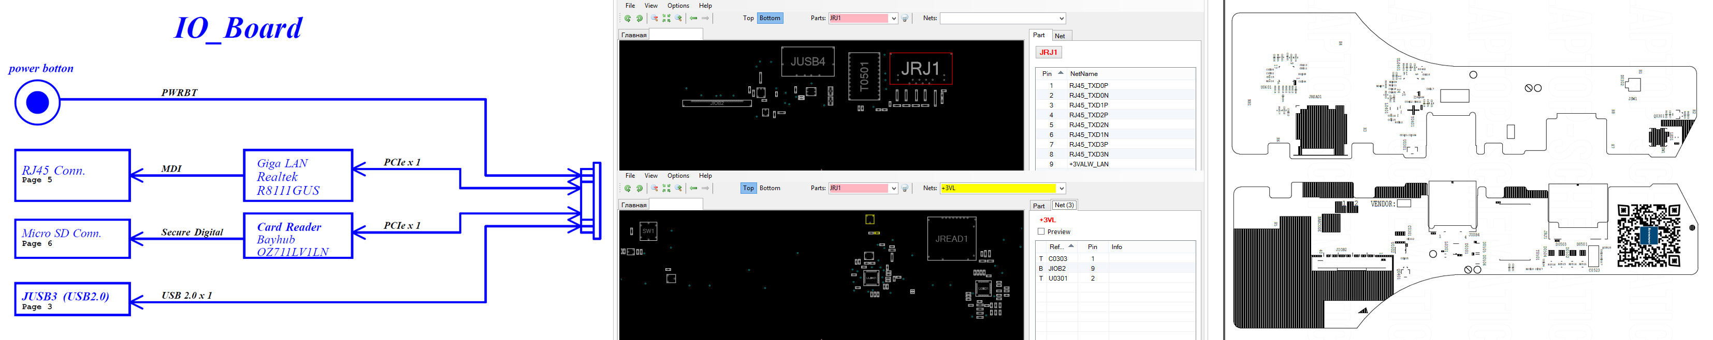Click light bulb icon beside upper Parts field
This screenshot has height=340, width=1713.
[905, 19]
